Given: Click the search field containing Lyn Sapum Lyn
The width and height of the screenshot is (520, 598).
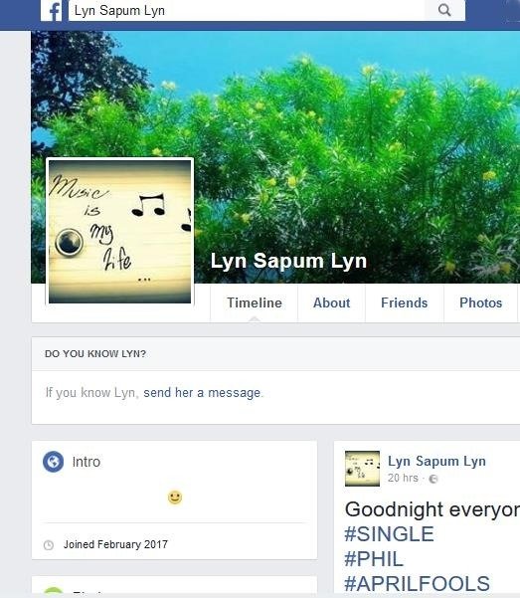Looking at the screenshot, I should point(247,10).
